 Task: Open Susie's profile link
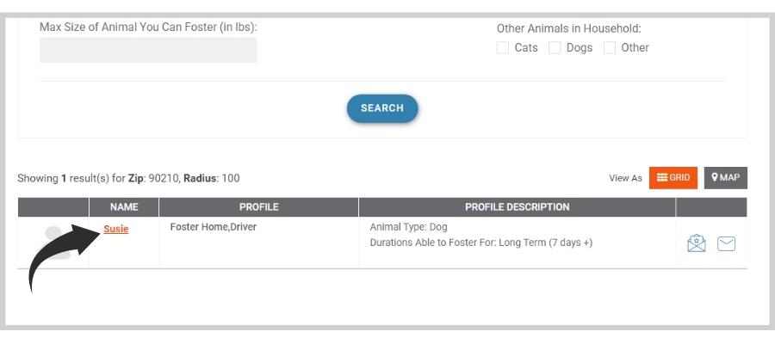pyautogui.click(x=116, y=229)
